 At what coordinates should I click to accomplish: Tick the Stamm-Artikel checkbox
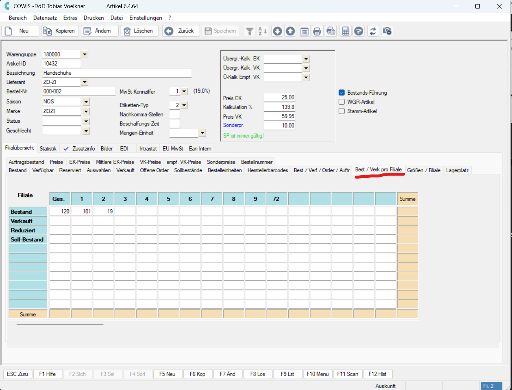pos(342,111)
